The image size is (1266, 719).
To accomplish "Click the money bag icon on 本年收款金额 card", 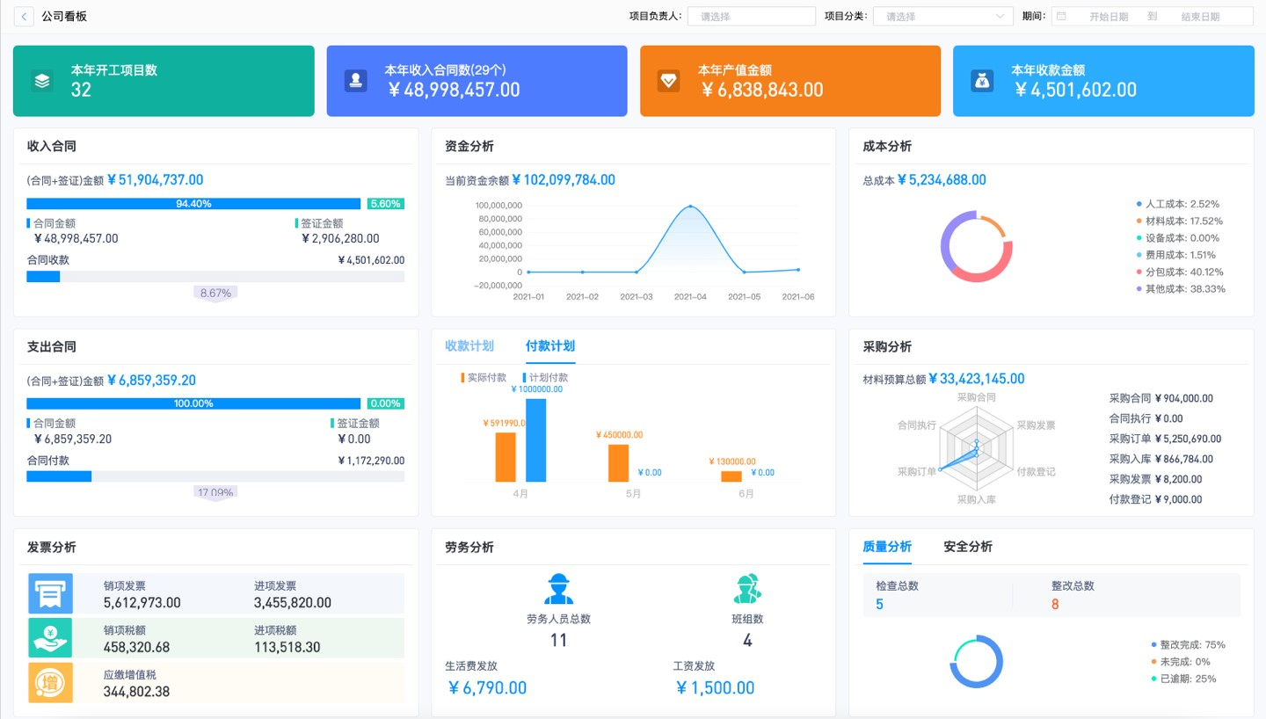I will coord(982,81).
